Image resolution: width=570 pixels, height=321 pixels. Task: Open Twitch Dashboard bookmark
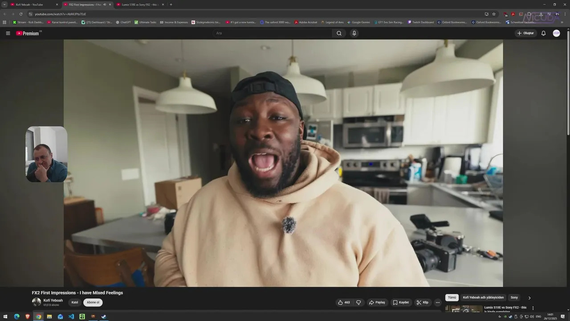point(421,22)
